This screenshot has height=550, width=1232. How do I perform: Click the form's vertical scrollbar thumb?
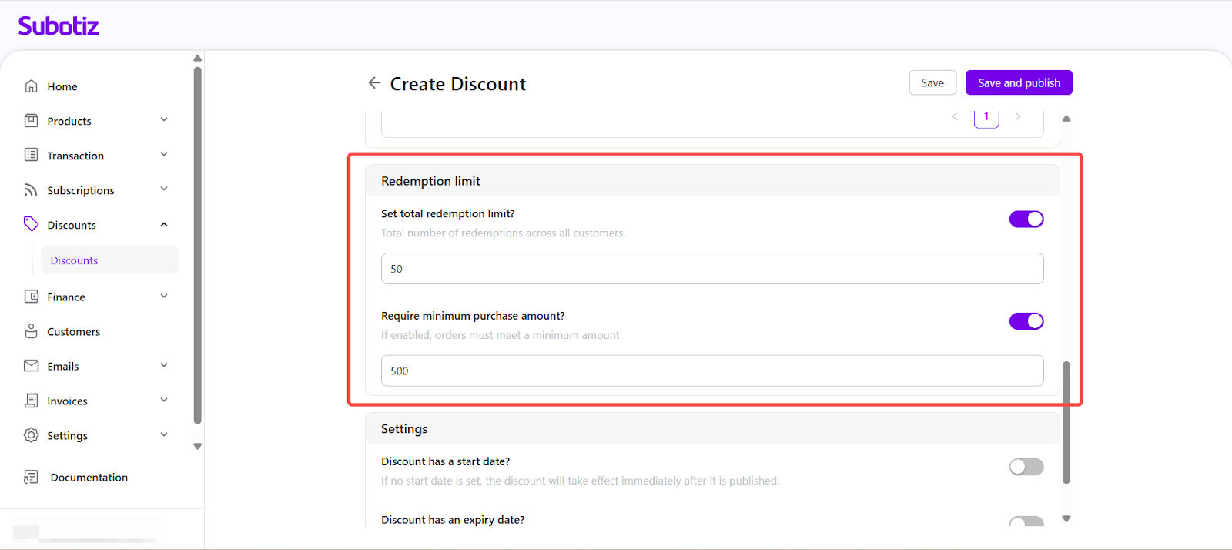click(x=1066, y=422)
